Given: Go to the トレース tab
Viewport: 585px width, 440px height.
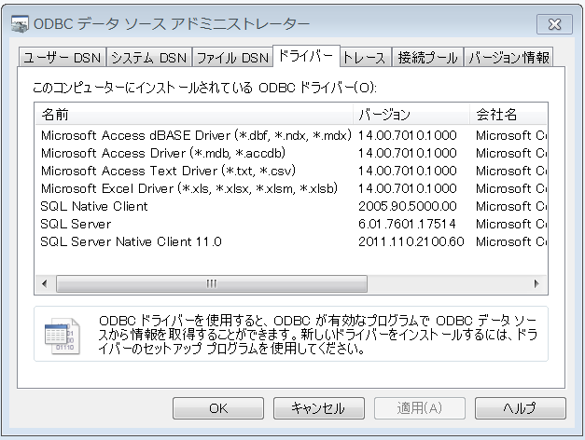Looking at the screenshot, I should [365, 58].
